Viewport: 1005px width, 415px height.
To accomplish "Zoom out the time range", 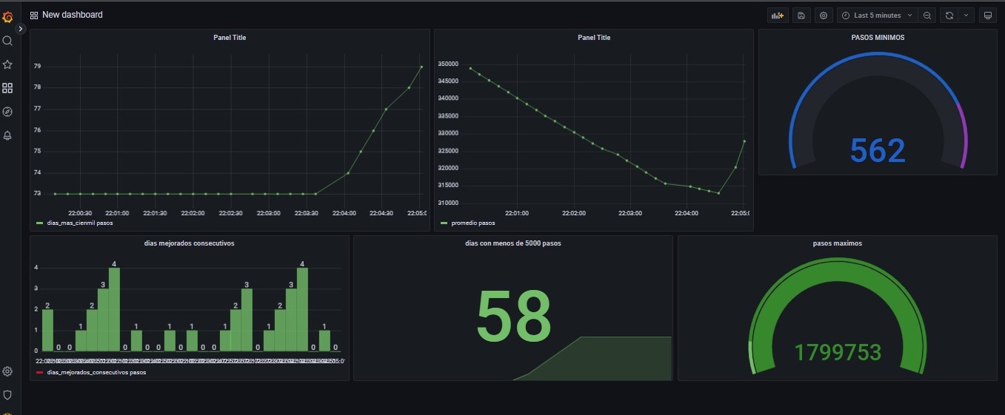I will coord(927,15).
